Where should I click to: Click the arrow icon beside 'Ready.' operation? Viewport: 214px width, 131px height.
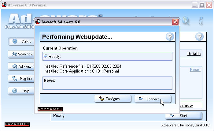click(46, 56)
